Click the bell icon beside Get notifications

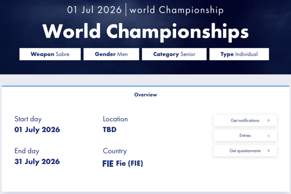[268, 121]
